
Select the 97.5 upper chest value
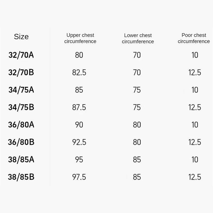click(79, 177)
